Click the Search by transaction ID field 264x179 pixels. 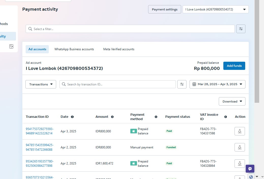coord(117,84)
